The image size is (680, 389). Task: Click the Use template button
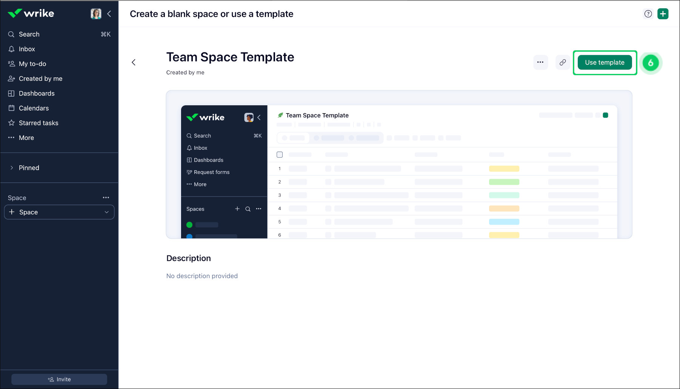pos(605,63)
